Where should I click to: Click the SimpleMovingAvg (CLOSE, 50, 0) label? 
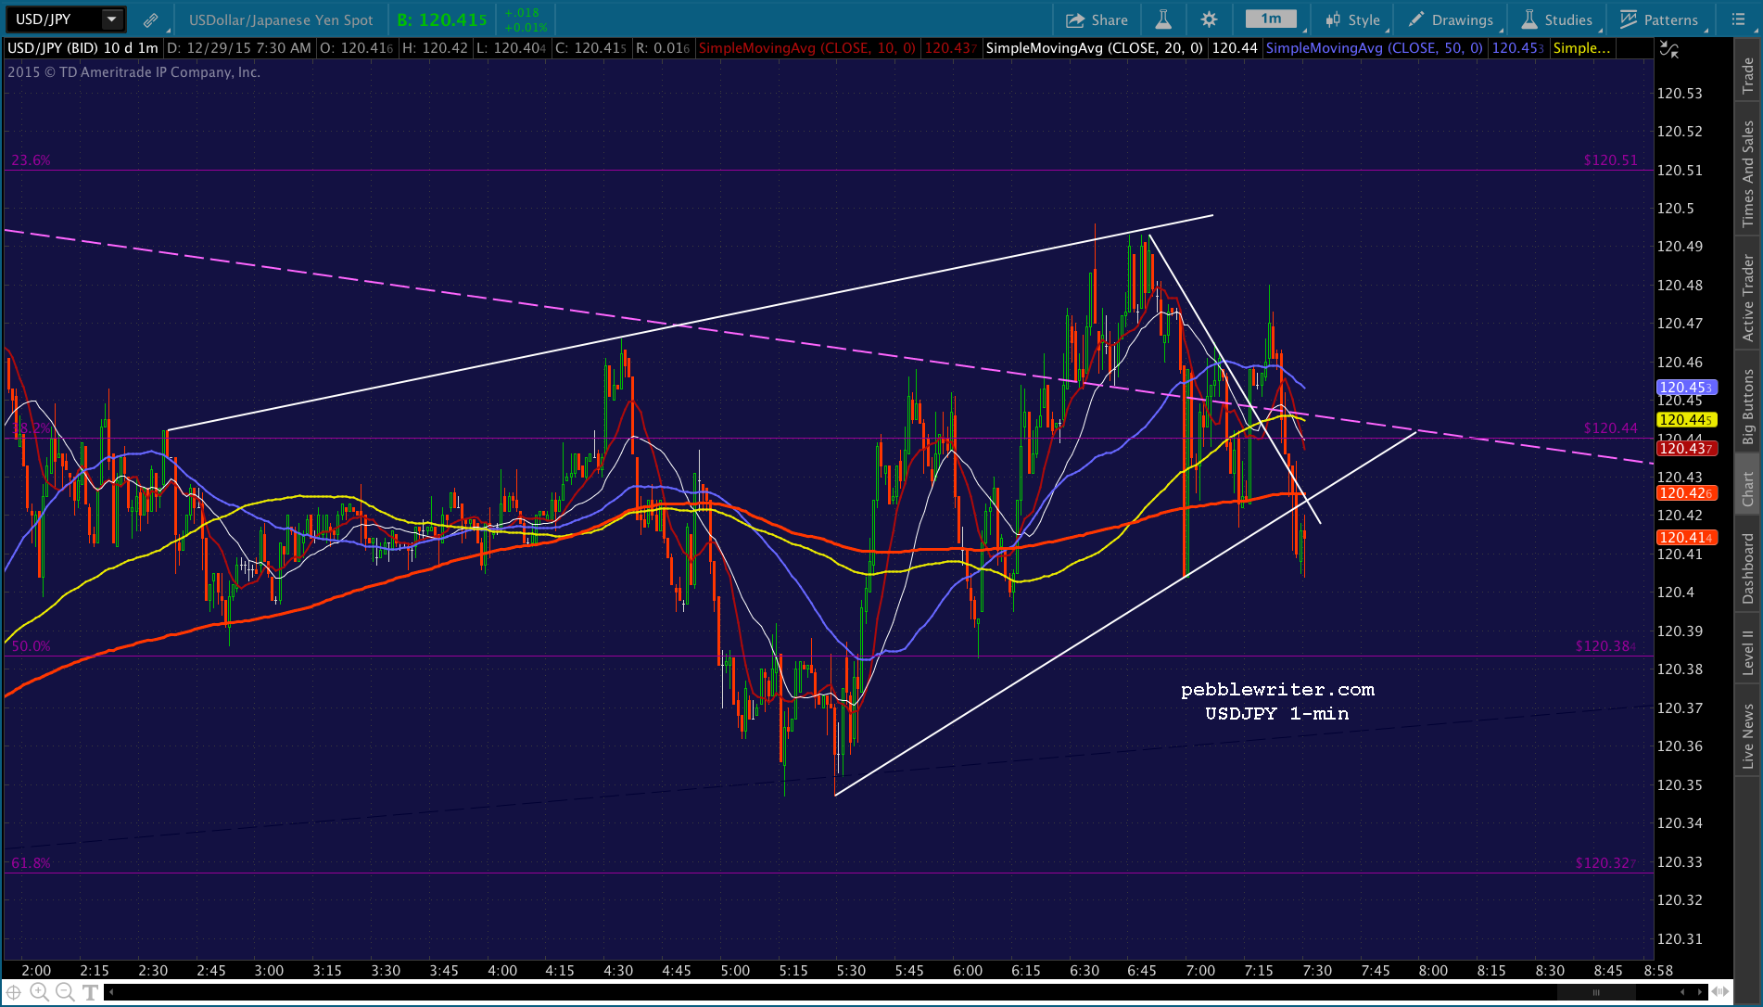(x=1374, y=47)
